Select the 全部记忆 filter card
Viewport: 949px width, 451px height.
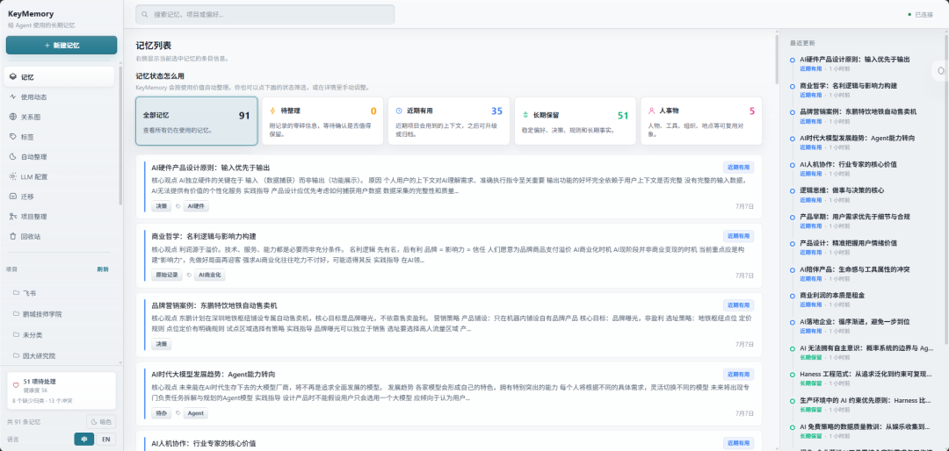click(197, 121)
